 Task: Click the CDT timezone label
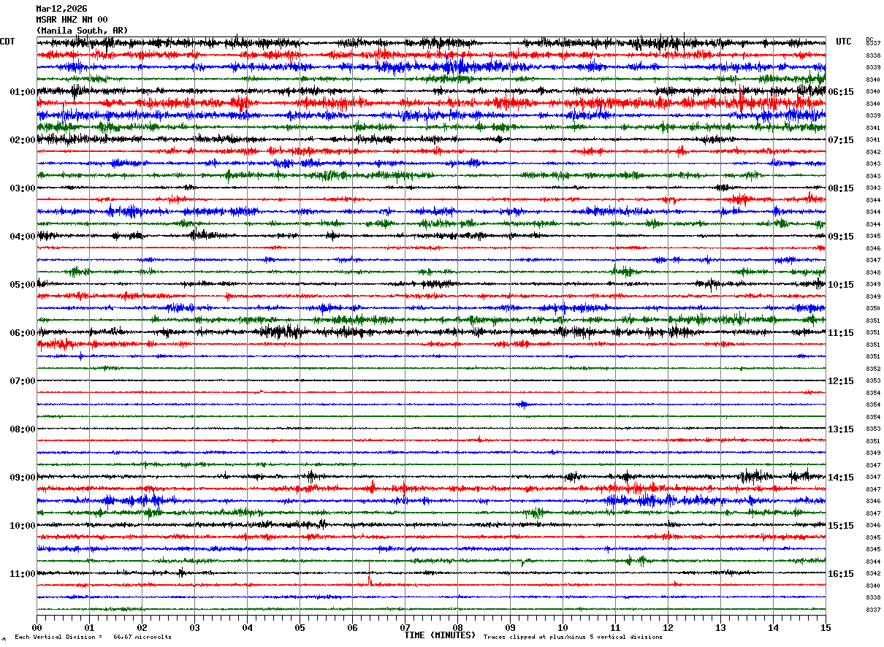pos(7,42)
